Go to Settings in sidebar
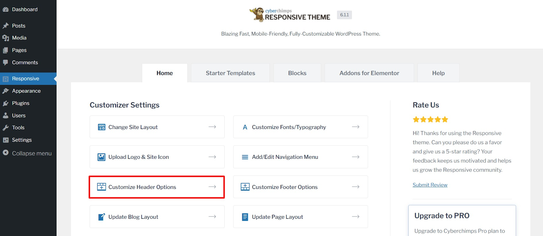543x236 pixels. [28, 140]
